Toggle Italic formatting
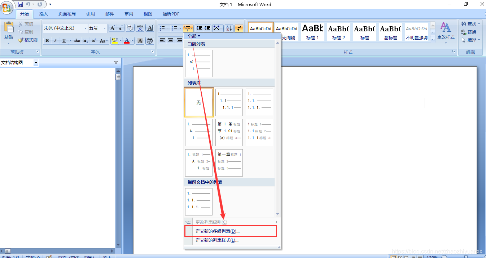 click(55, 41)
